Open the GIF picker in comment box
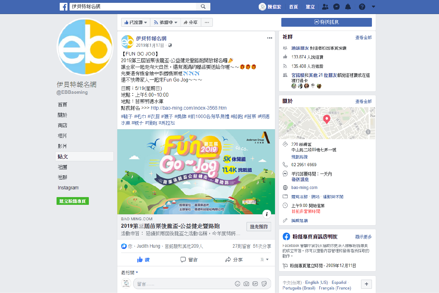Screen dimensions: 439x293 (255, 284)
